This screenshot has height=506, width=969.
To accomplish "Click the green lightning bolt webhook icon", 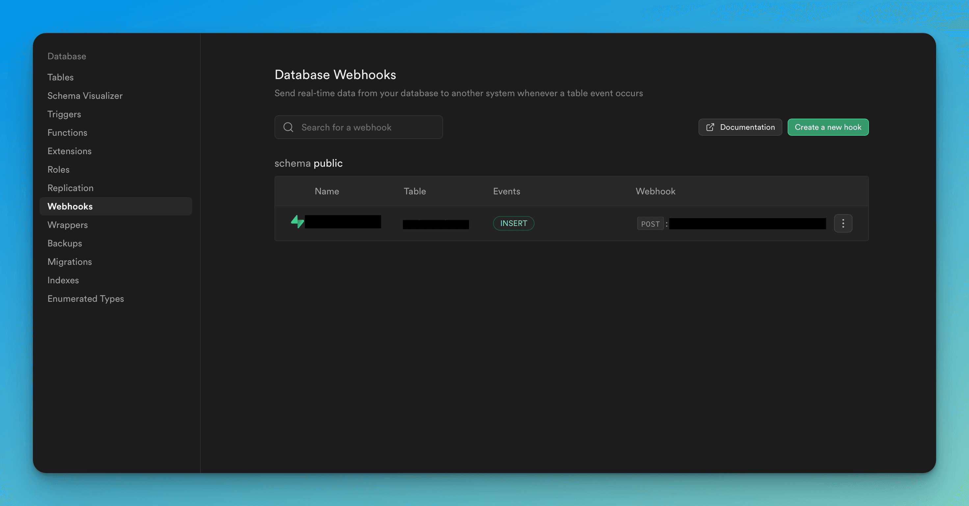I will coord(297,222).
